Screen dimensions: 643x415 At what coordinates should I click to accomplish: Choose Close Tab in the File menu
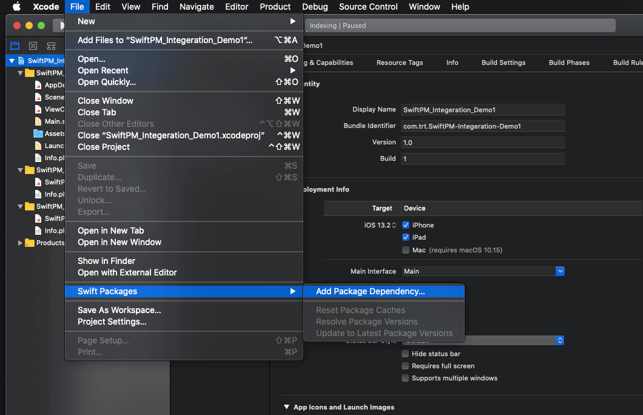point(184,112)
